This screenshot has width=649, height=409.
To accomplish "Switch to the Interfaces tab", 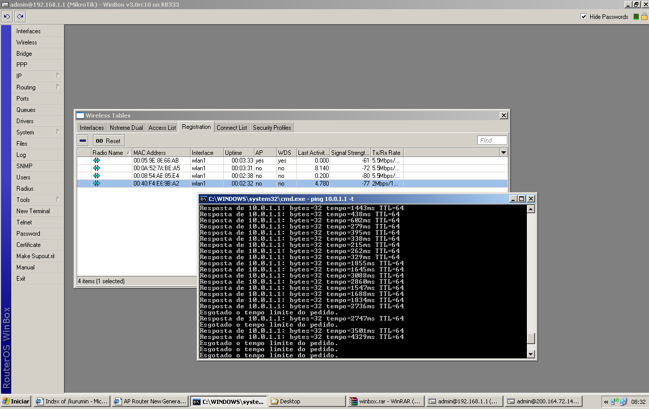I will pos(91,128).
